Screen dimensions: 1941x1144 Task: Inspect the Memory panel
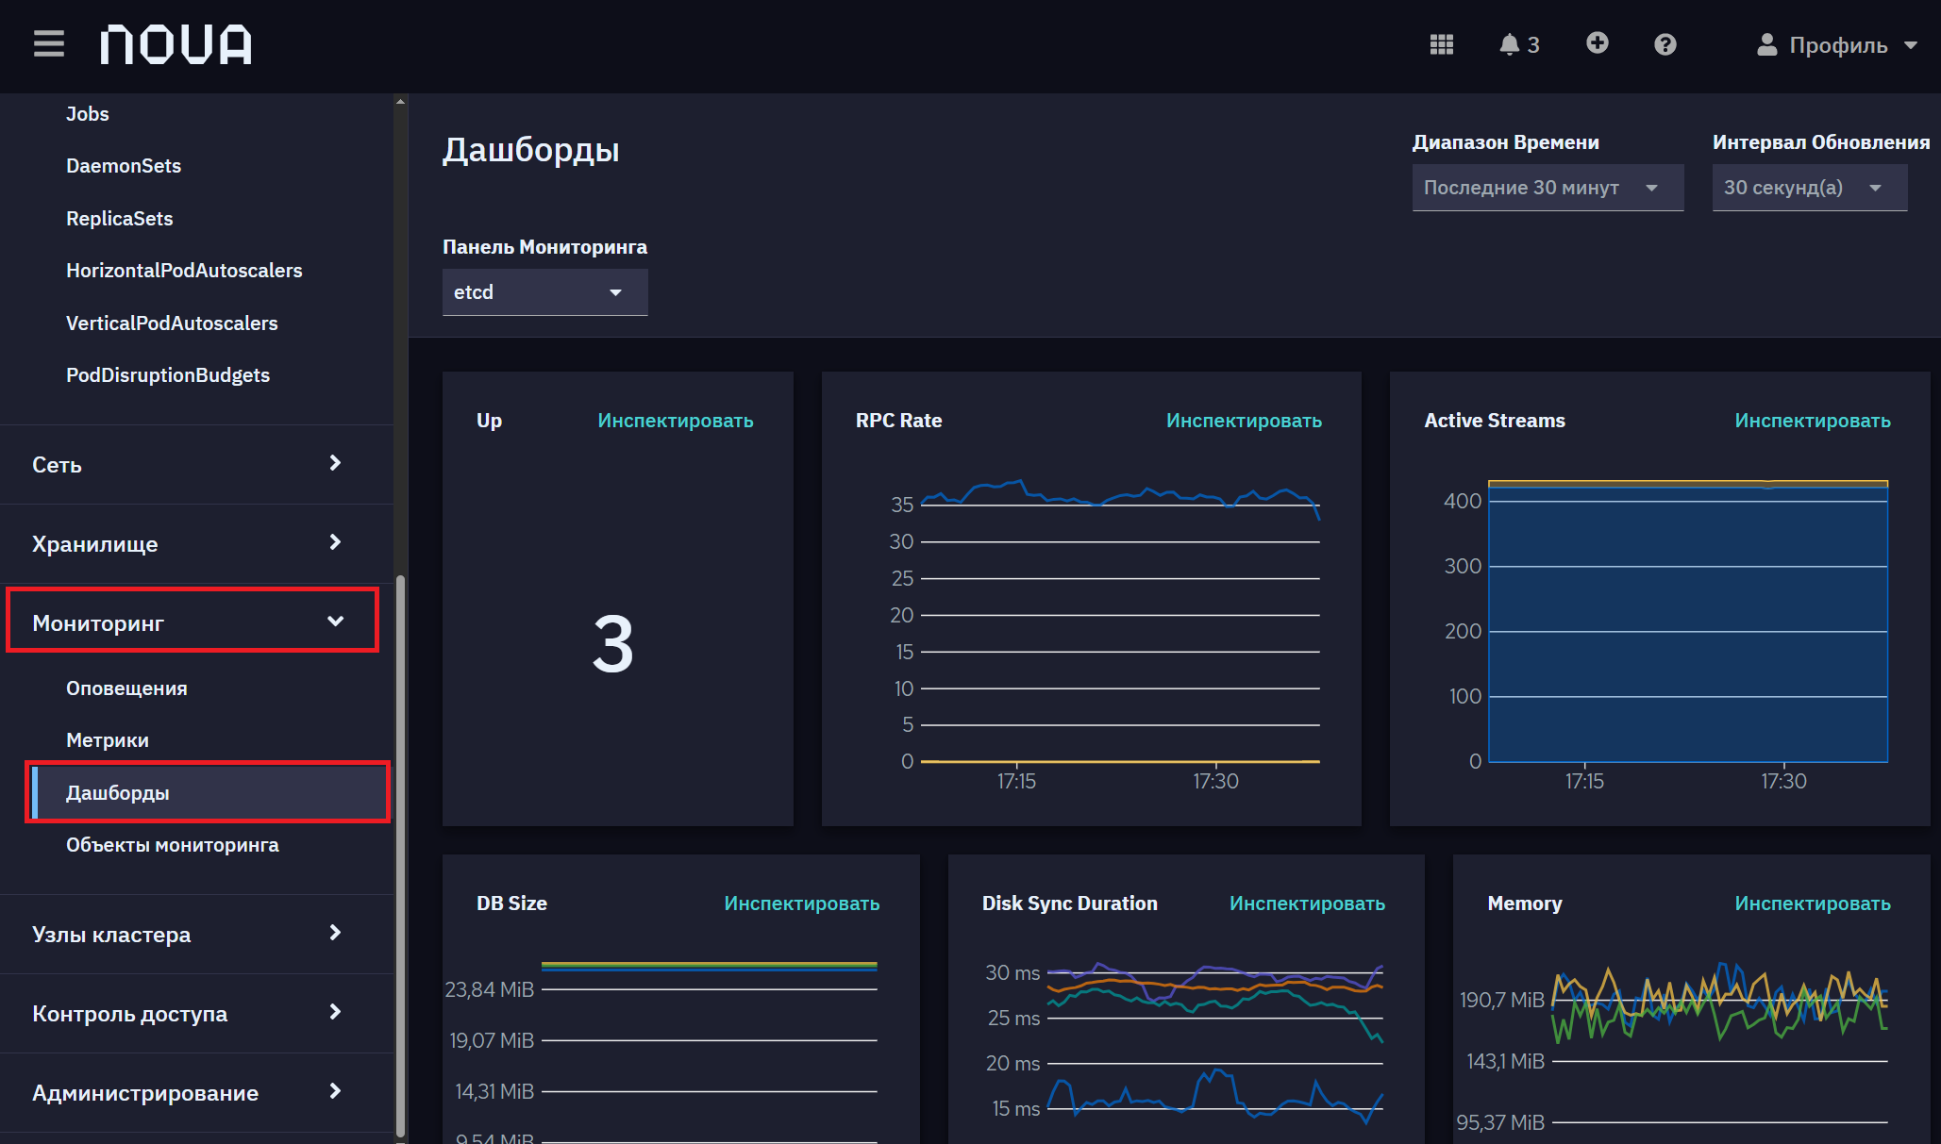[1813, 904]
